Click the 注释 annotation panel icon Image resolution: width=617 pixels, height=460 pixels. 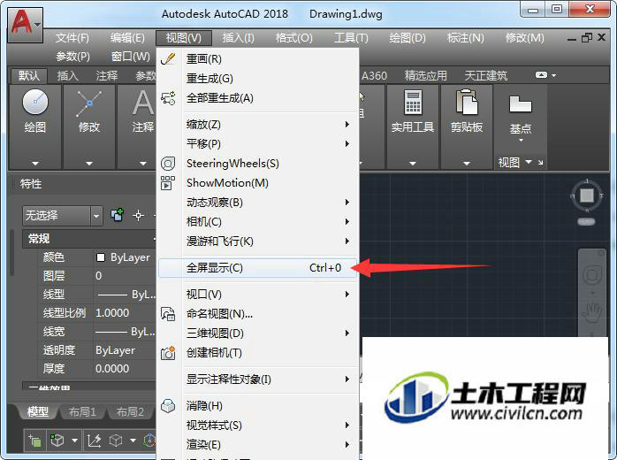pos(143,103)
